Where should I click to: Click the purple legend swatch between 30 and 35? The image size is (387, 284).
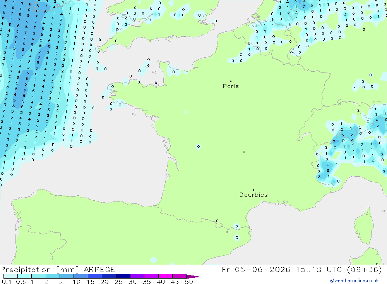click(137, 276)
